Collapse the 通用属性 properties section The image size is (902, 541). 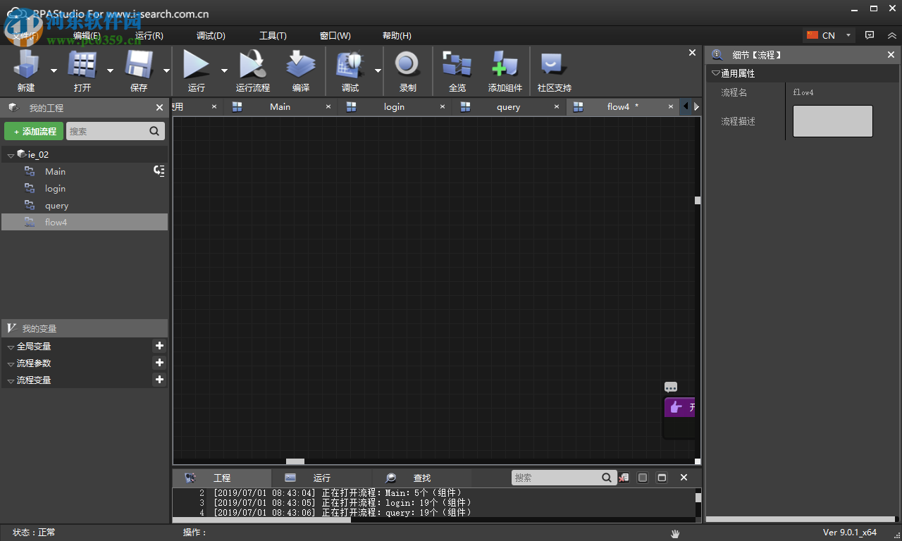point(716,73)
